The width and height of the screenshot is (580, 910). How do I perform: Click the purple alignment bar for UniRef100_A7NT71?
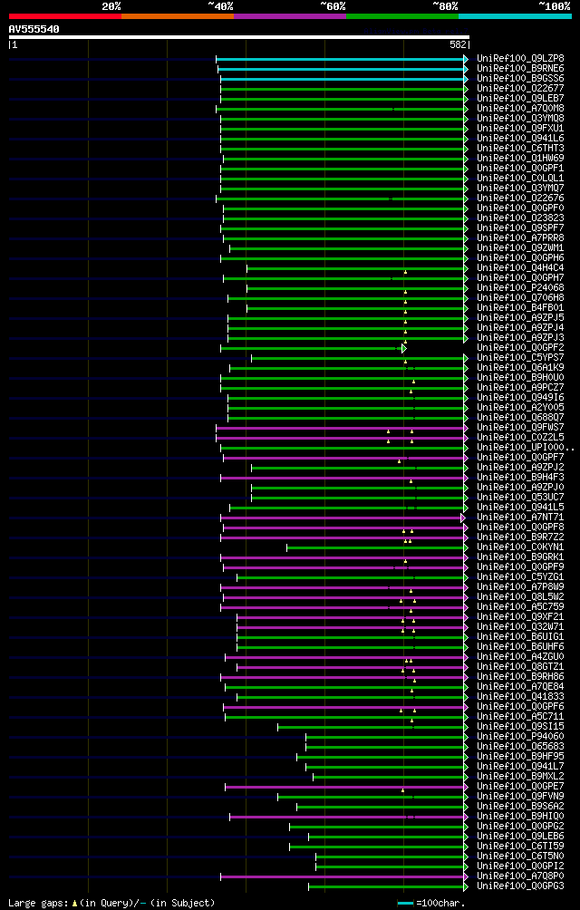click(341, 518)
